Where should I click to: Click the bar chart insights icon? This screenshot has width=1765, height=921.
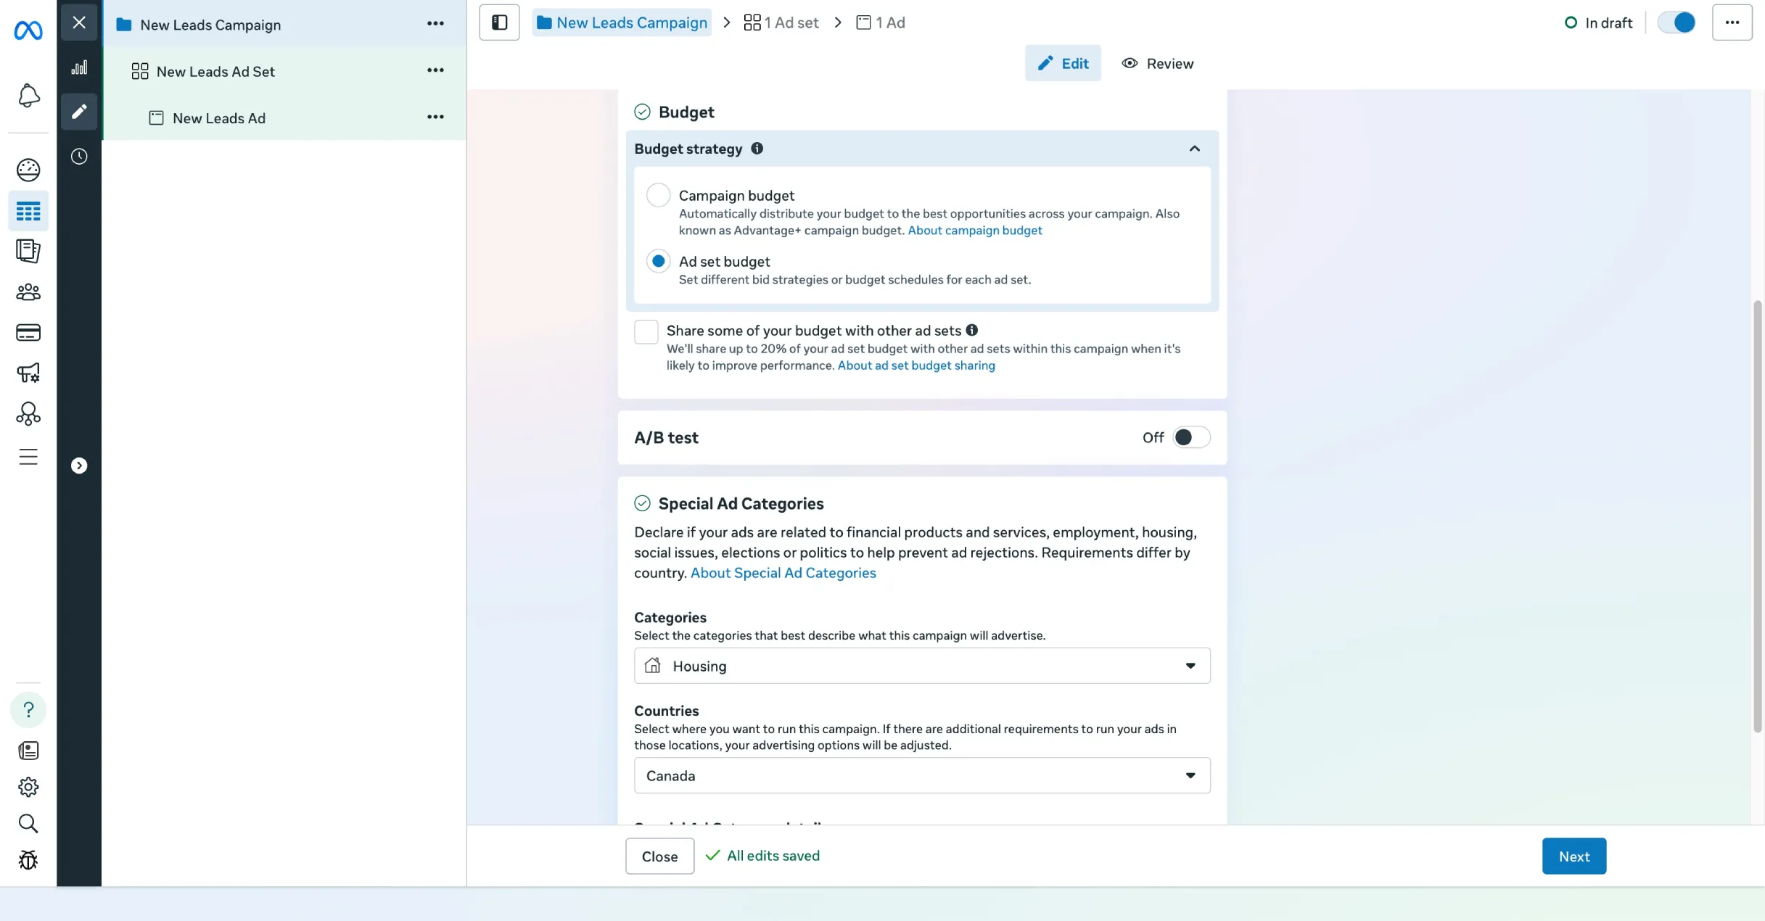[x=79, y=68]
